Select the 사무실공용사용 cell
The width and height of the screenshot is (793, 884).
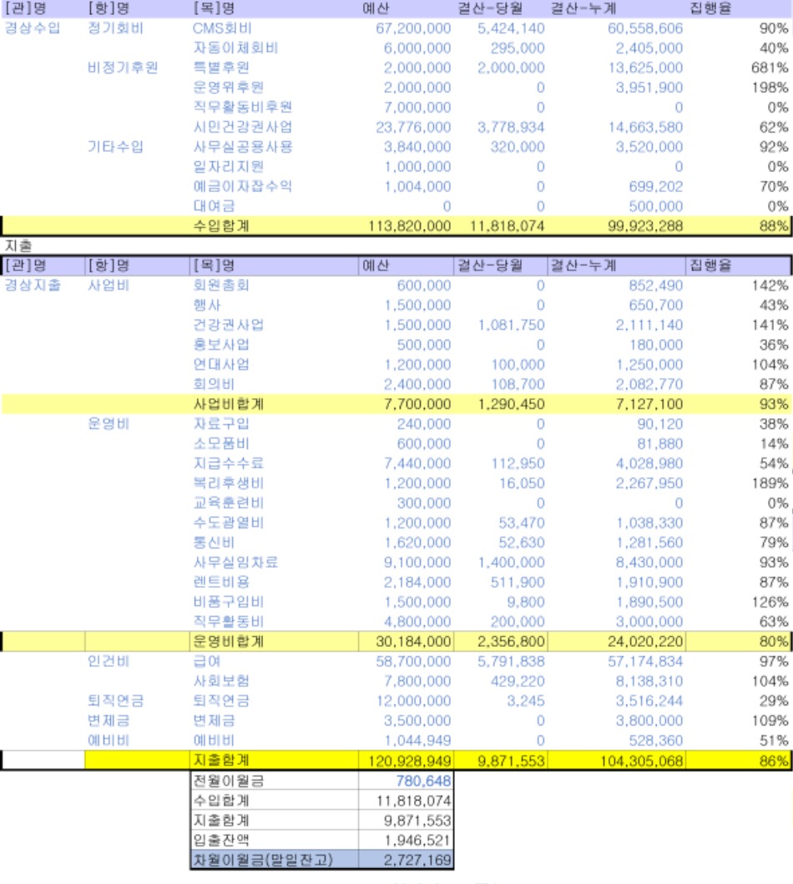242,147
